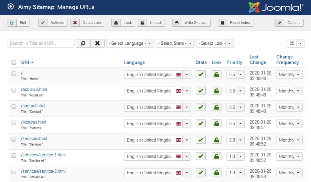Screen dimensions: 311x182
Task: Click the Joomla! logo
Action: coord(276,7)
